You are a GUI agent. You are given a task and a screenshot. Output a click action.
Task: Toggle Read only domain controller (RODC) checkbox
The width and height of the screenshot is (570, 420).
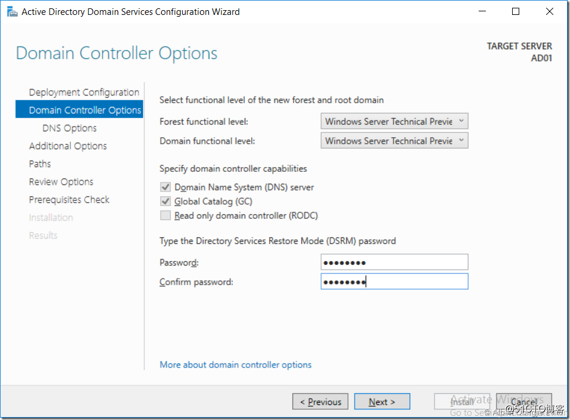[165, 215]
